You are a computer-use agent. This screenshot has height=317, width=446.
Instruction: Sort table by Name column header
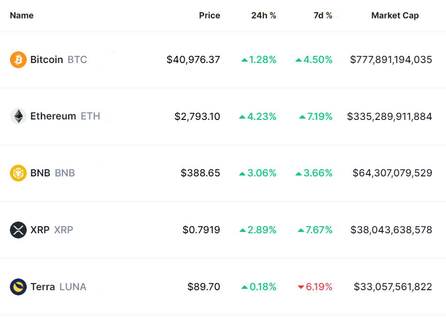point(22,16)
